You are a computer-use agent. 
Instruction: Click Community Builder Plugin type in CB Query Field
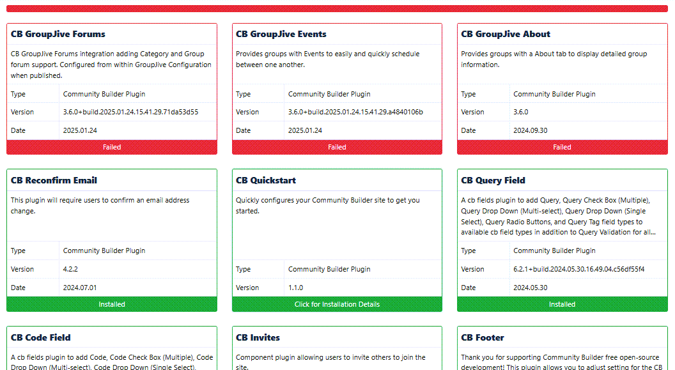554,251
